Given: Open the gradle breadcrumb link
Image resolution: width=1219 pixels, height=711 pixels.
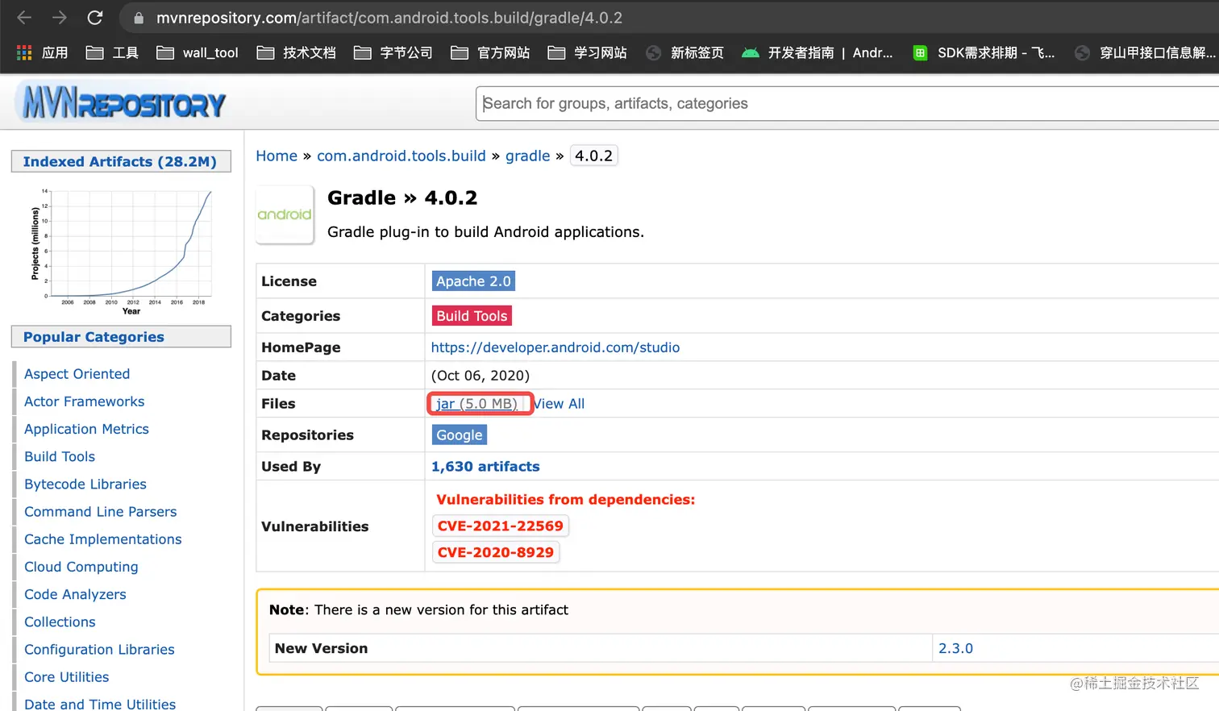Looking at the screenshot, I should coord(527,156).
